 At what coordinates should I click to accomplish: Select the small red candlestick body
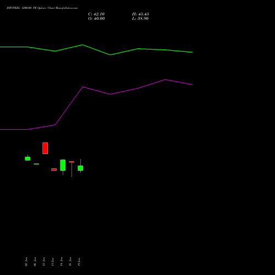tap(54, 169)
